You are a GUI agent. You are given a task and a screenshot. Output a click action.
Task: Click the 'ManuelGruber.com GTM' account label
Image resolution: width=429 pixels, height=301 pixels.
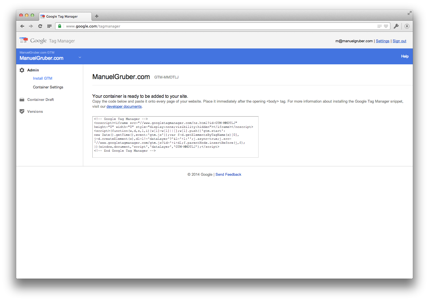click(37, 52)
